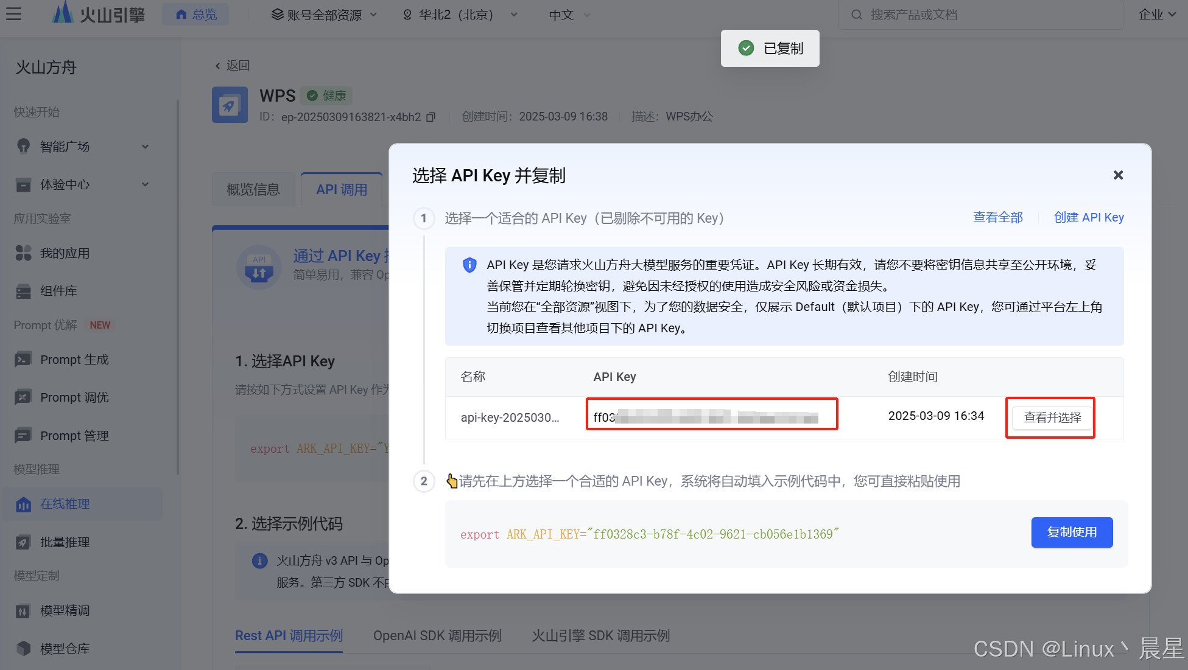Click the 智能广场 sidebar icon
Image resolution: width=1188 pixels, height=670 pixels.
tap(23, 146)
